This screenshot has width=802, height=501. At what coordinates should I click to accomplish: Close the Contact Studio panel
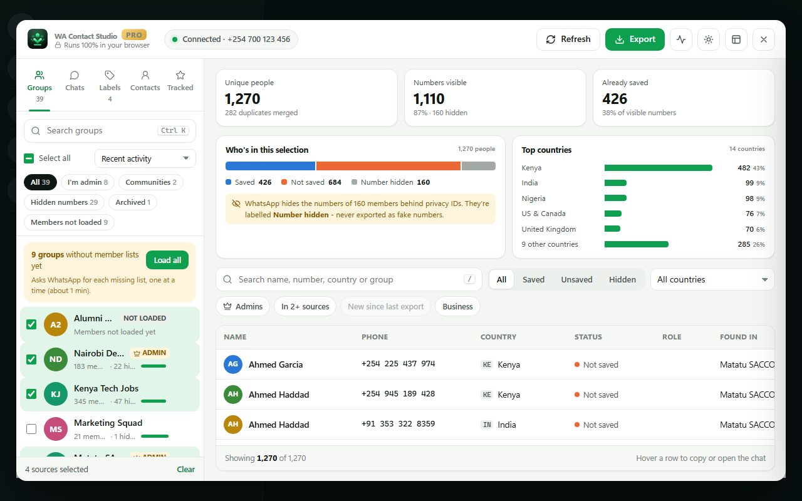pos(764,39)
